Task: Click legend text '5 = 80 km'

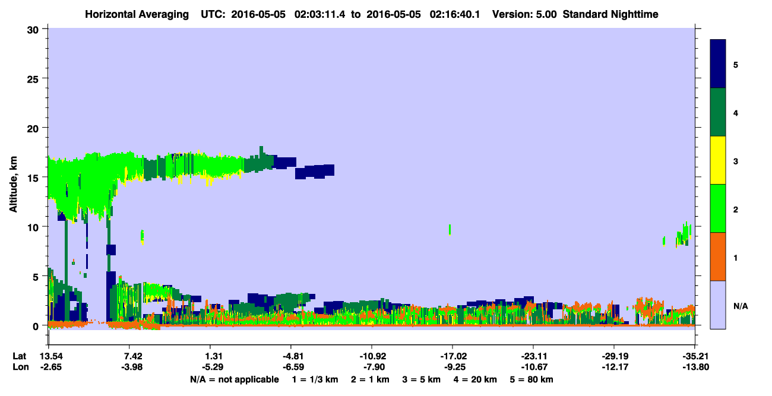Action: (x=532, y=379)
